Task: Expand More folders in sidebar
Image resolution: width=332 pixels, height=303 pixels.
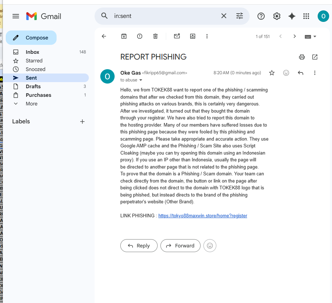Action: pos(46,104)
